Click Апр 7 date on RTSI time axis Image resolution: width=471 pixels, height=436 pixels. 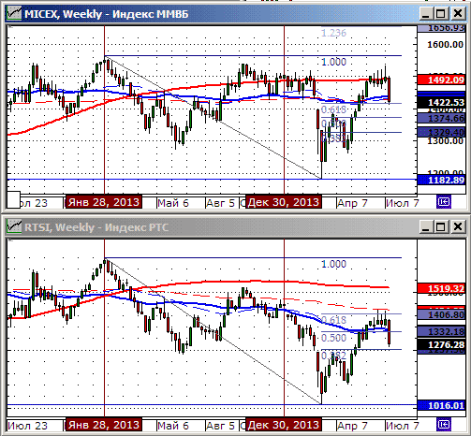coord(352,426)
